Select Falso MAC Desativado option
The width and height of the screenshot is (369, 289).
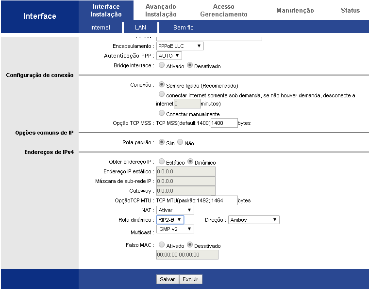pyautogui.click(x=190, y=245)
